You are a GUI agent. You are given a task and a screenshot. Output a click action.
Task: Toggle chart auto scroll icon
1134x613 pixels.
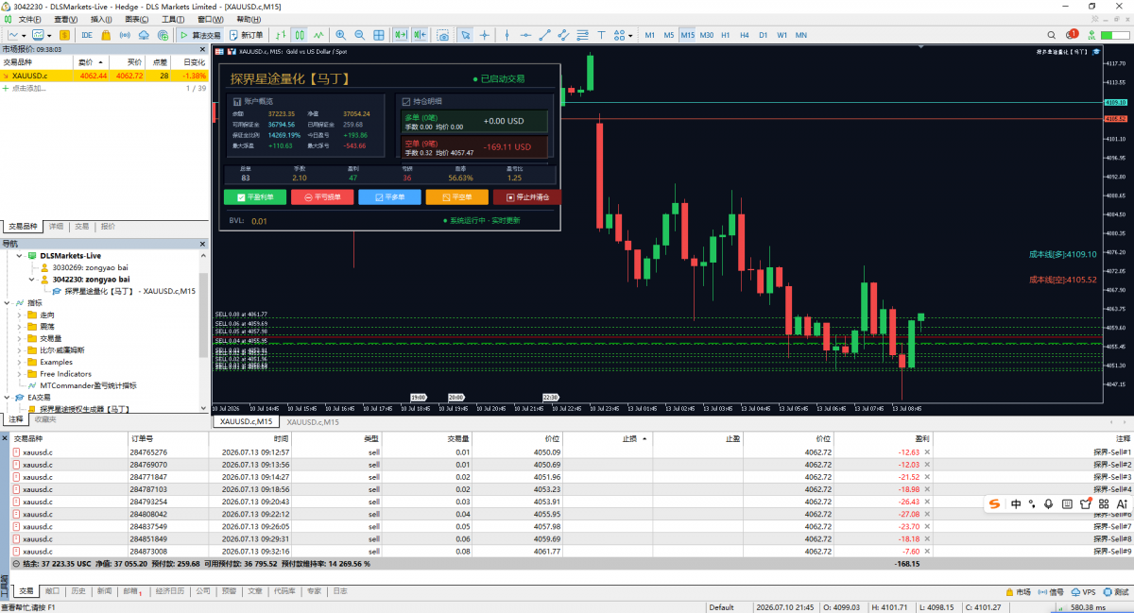400,35
